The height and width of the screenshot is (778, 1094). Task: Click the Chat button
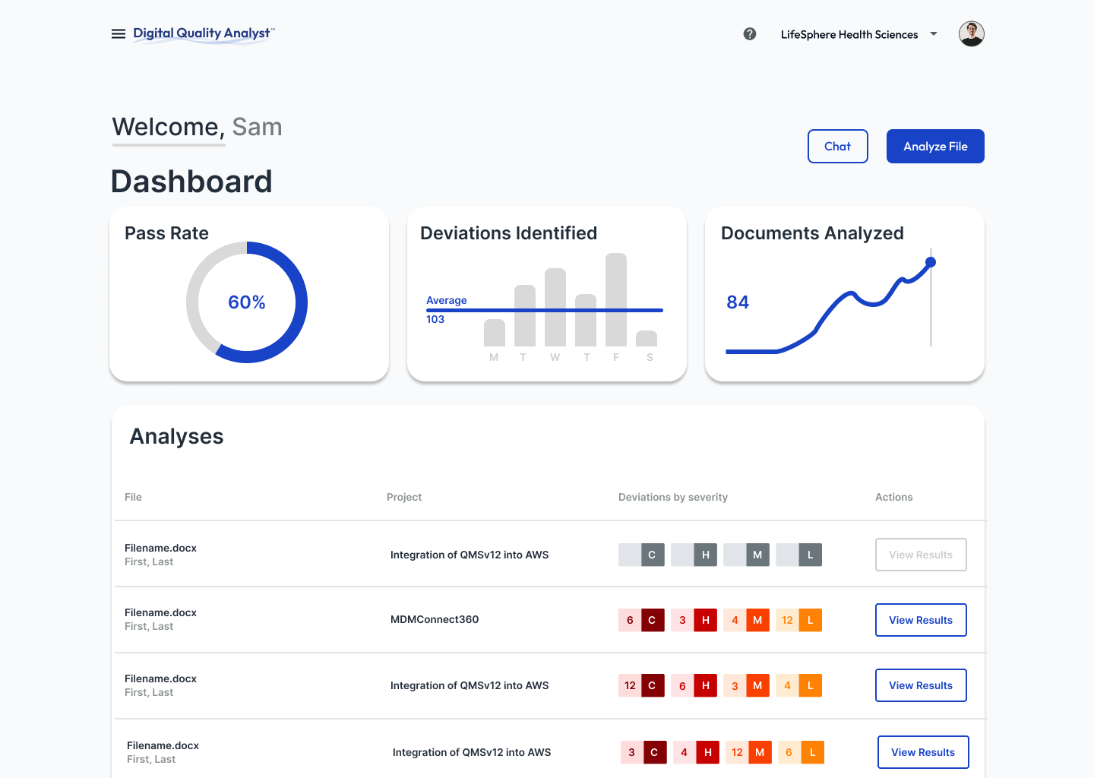tap(837, 147)
